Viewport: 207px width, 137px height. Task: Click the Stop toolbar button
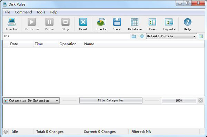(65, 24)
